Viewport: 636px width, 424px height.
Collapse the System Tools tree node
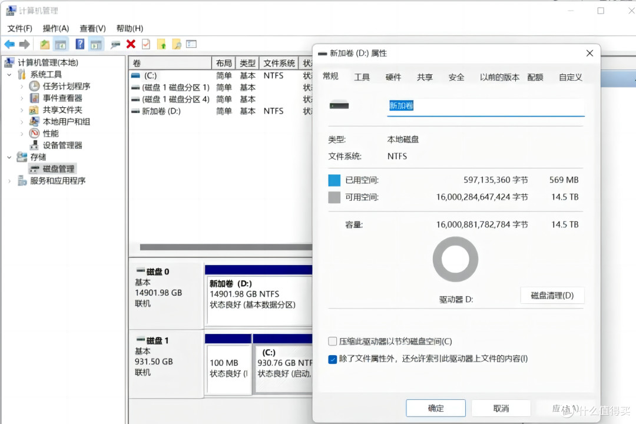[x=9, y=75]
